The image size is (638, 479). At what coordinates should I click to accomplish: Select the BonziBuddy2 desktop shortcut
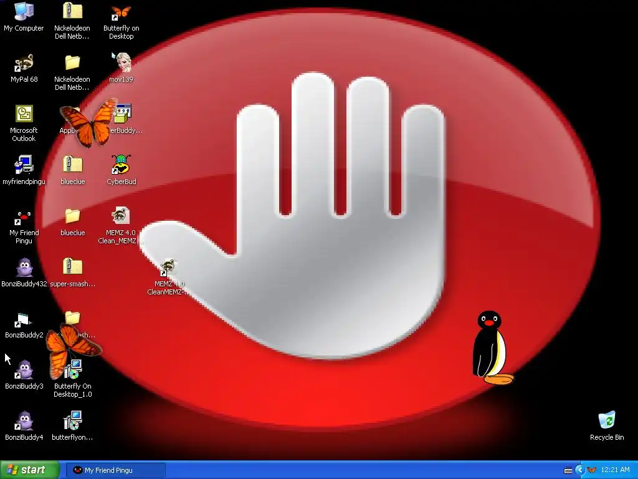pos(24,319)
